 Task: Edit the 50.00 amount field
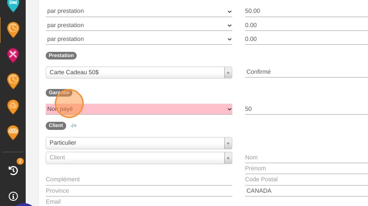[307, 11]
